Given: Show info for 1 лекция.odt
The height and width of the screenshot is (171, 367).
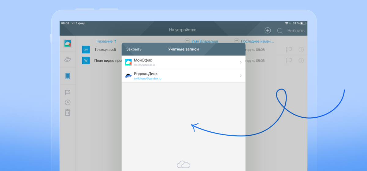Looking at the screenshot, I should (301, 50).
